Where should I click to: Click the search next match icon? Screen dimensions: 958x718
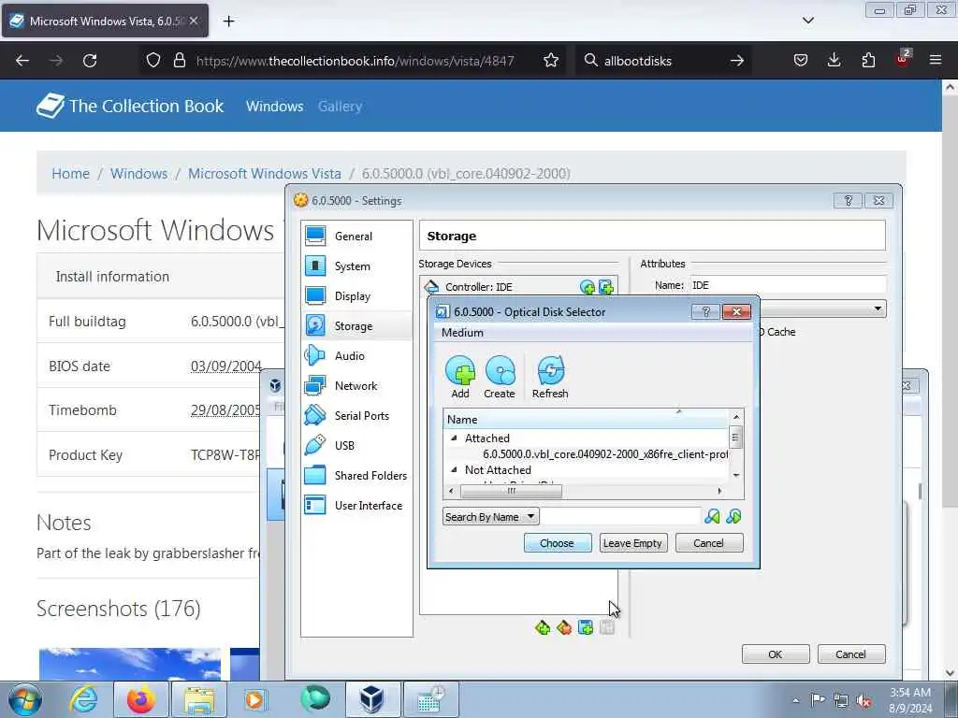coord(733,516)
